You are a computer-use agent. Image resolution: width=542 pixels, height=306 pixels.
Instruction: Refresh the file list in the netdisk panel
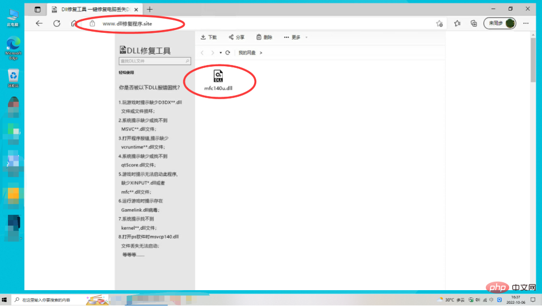227,53
